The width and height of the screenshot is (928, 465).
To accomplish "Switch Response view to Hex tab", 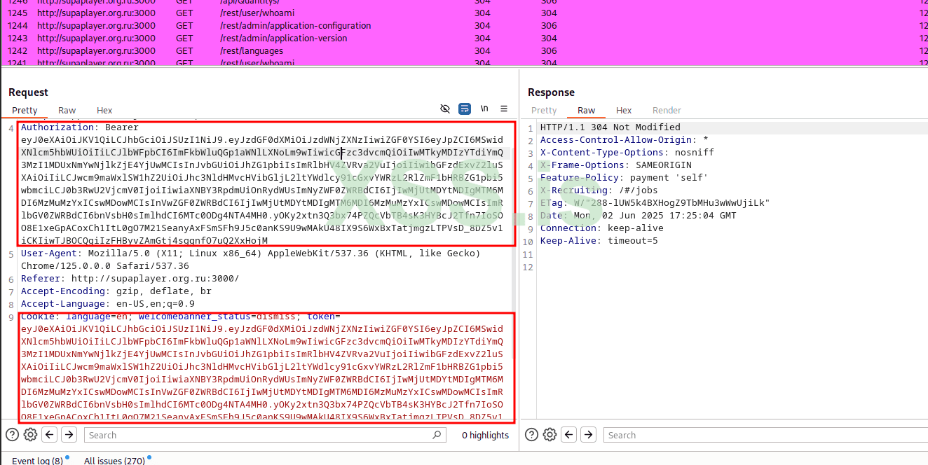I will tap(624, 110).
